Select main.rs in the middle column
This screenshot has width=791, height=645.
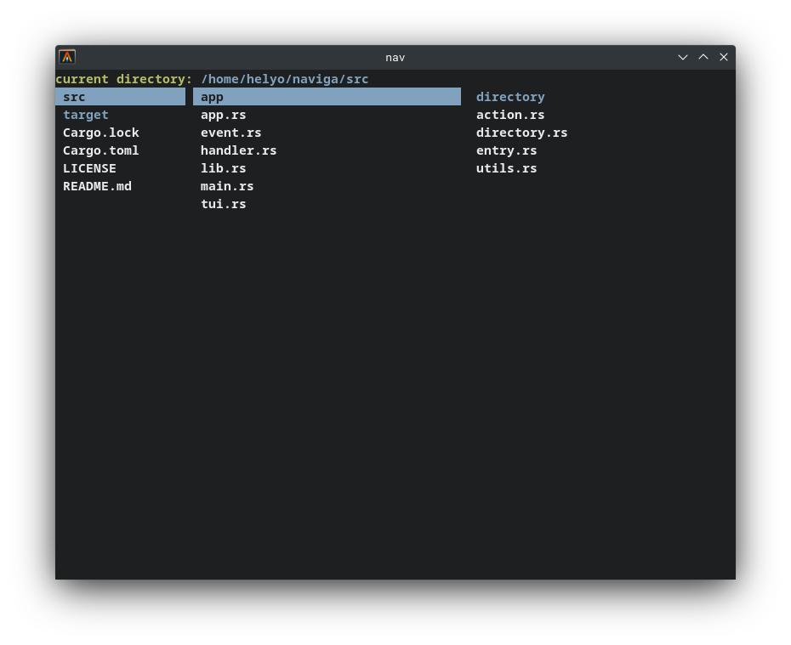pyautogui.click(x=227, y=186)
